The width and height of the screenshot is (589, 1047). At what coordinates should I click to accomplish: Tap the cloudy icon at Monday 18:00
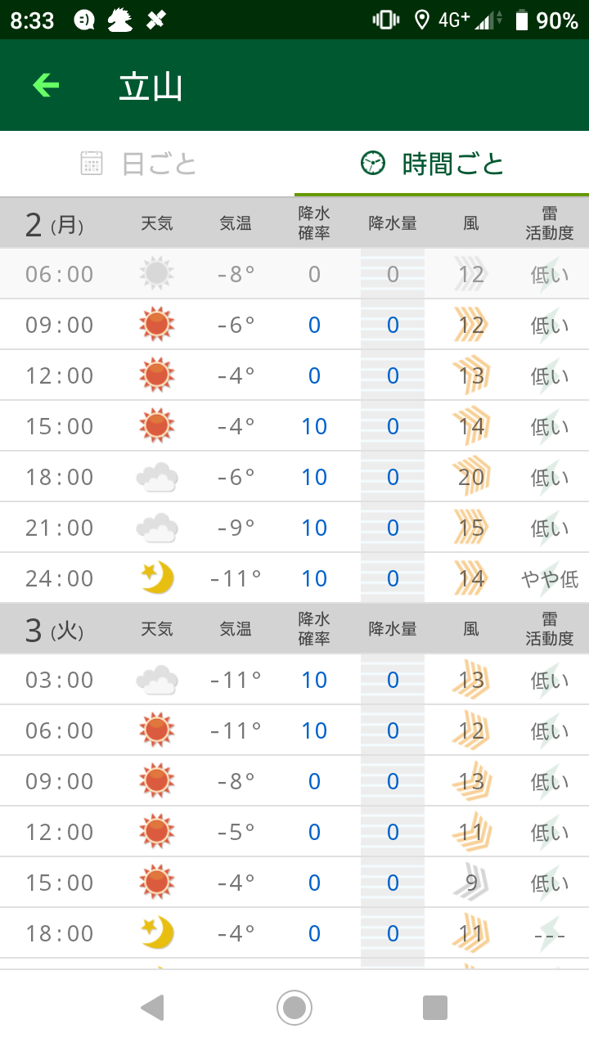point(156,477)
